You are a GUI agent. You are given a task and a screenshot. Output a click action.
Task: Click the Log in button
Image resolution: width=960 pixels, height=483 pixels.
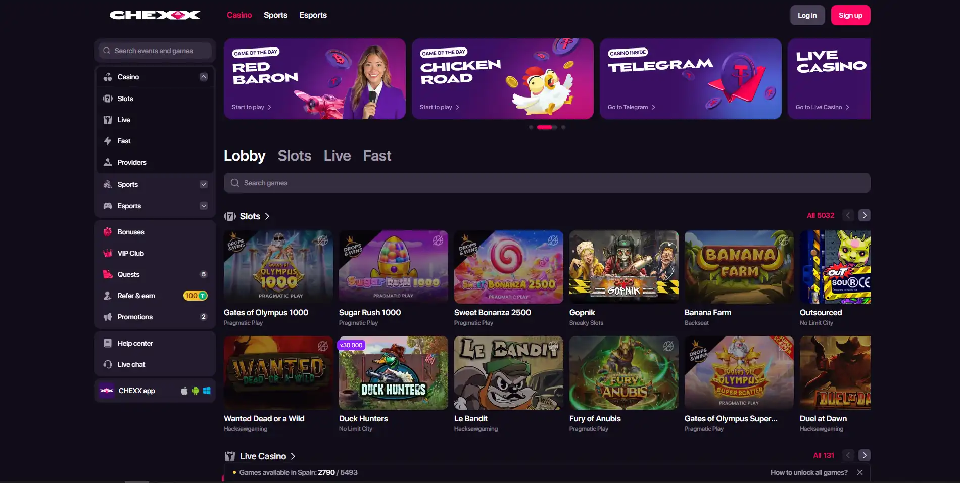[807, 15]
